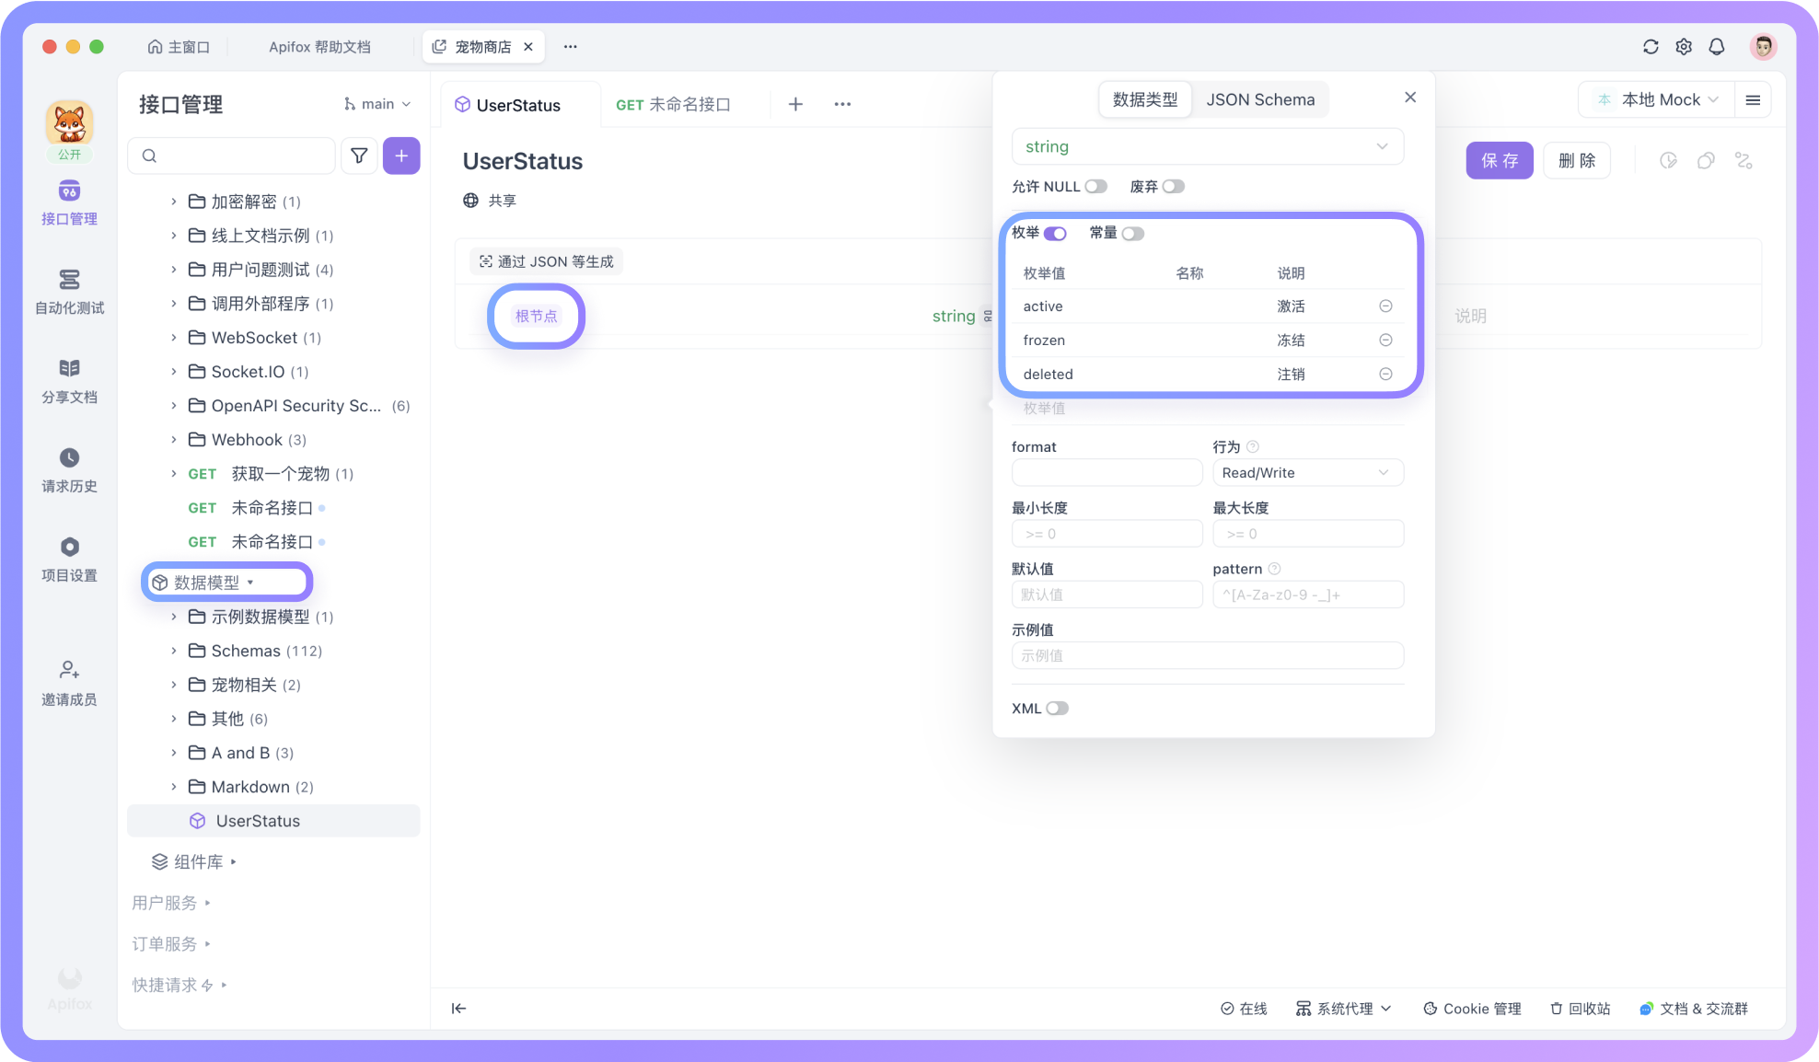
Task: Open 回收站 trash in status bar
Action: click(x=1580, y=1009)
